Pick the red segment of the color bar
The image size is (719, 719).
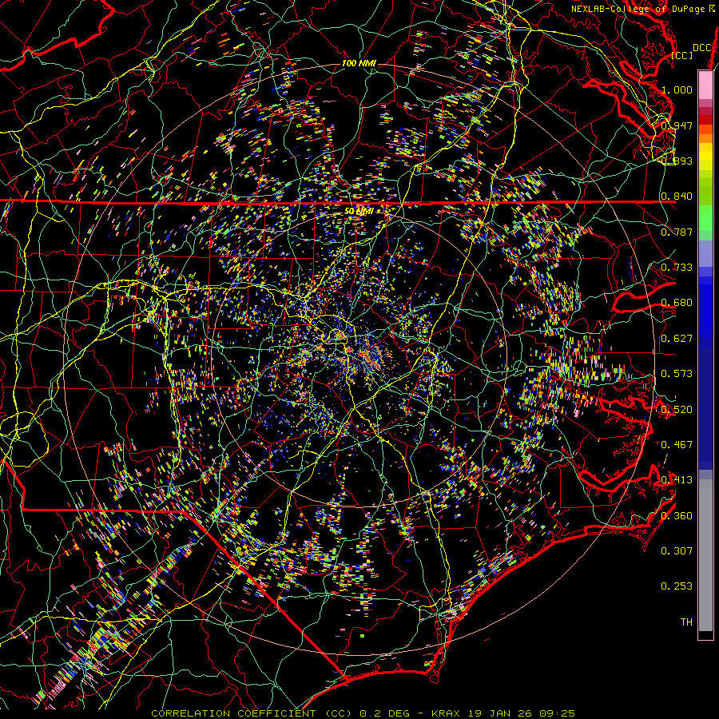(705, 120)
